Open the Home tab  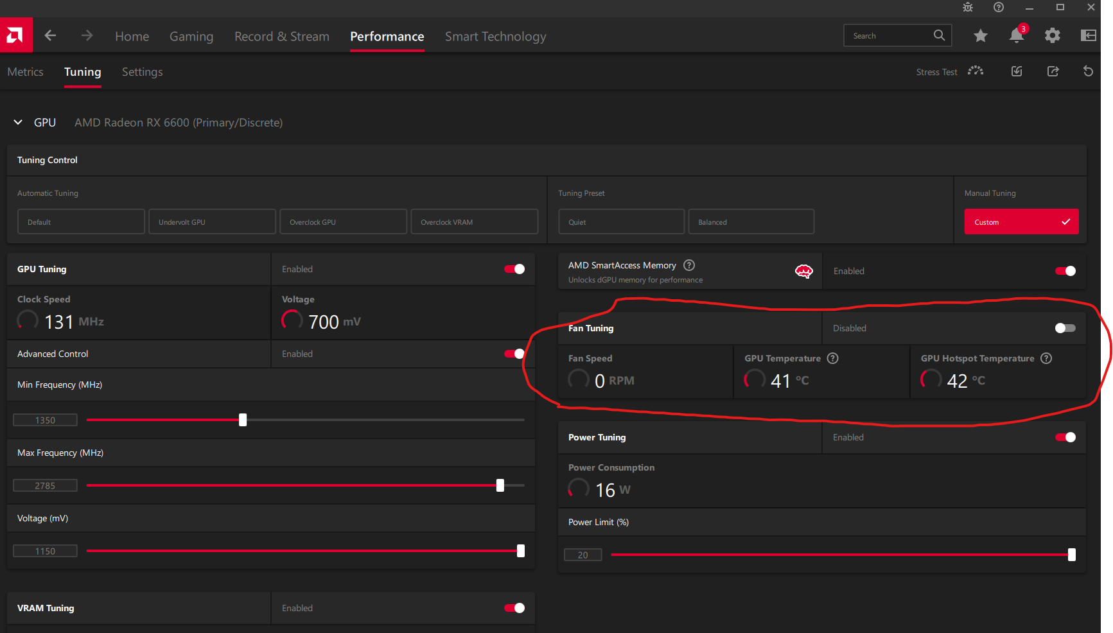tap(132, 37)
